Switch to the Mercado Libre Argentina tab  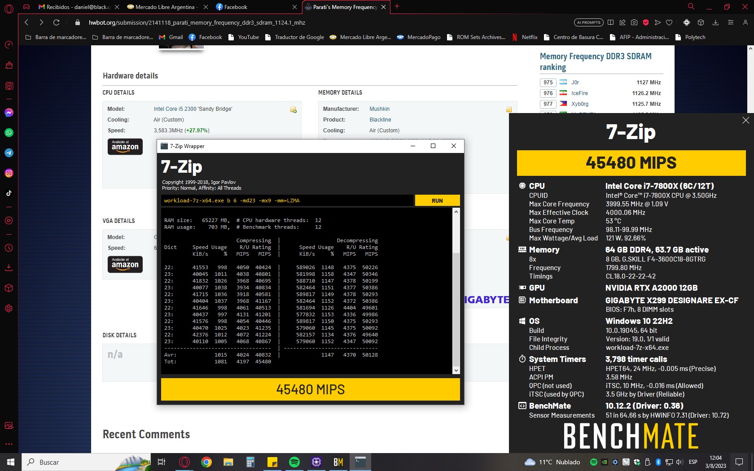[x=167, y=7]
